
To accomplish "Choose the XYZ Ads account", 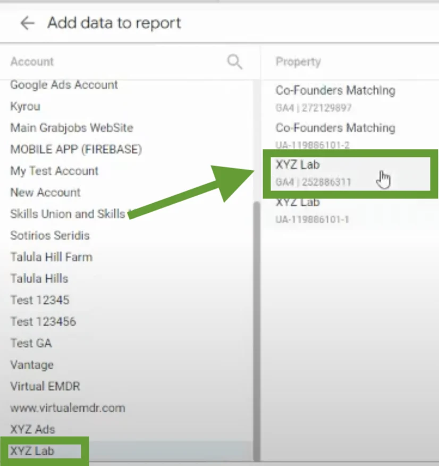I will pos(32,429).
